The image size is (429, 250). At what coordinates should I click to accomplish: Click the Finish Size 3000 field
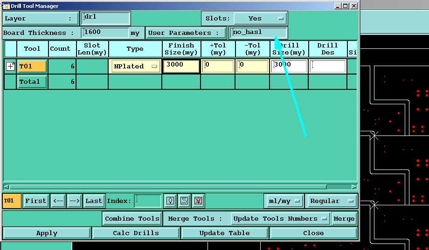tap(181, 67)
